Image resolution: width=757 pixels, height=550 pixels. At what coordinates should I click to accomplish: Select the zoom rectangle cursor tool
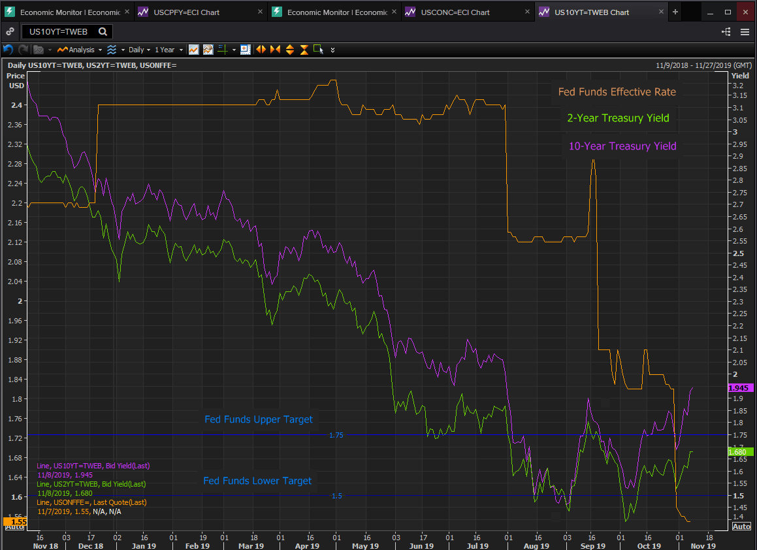318,50
